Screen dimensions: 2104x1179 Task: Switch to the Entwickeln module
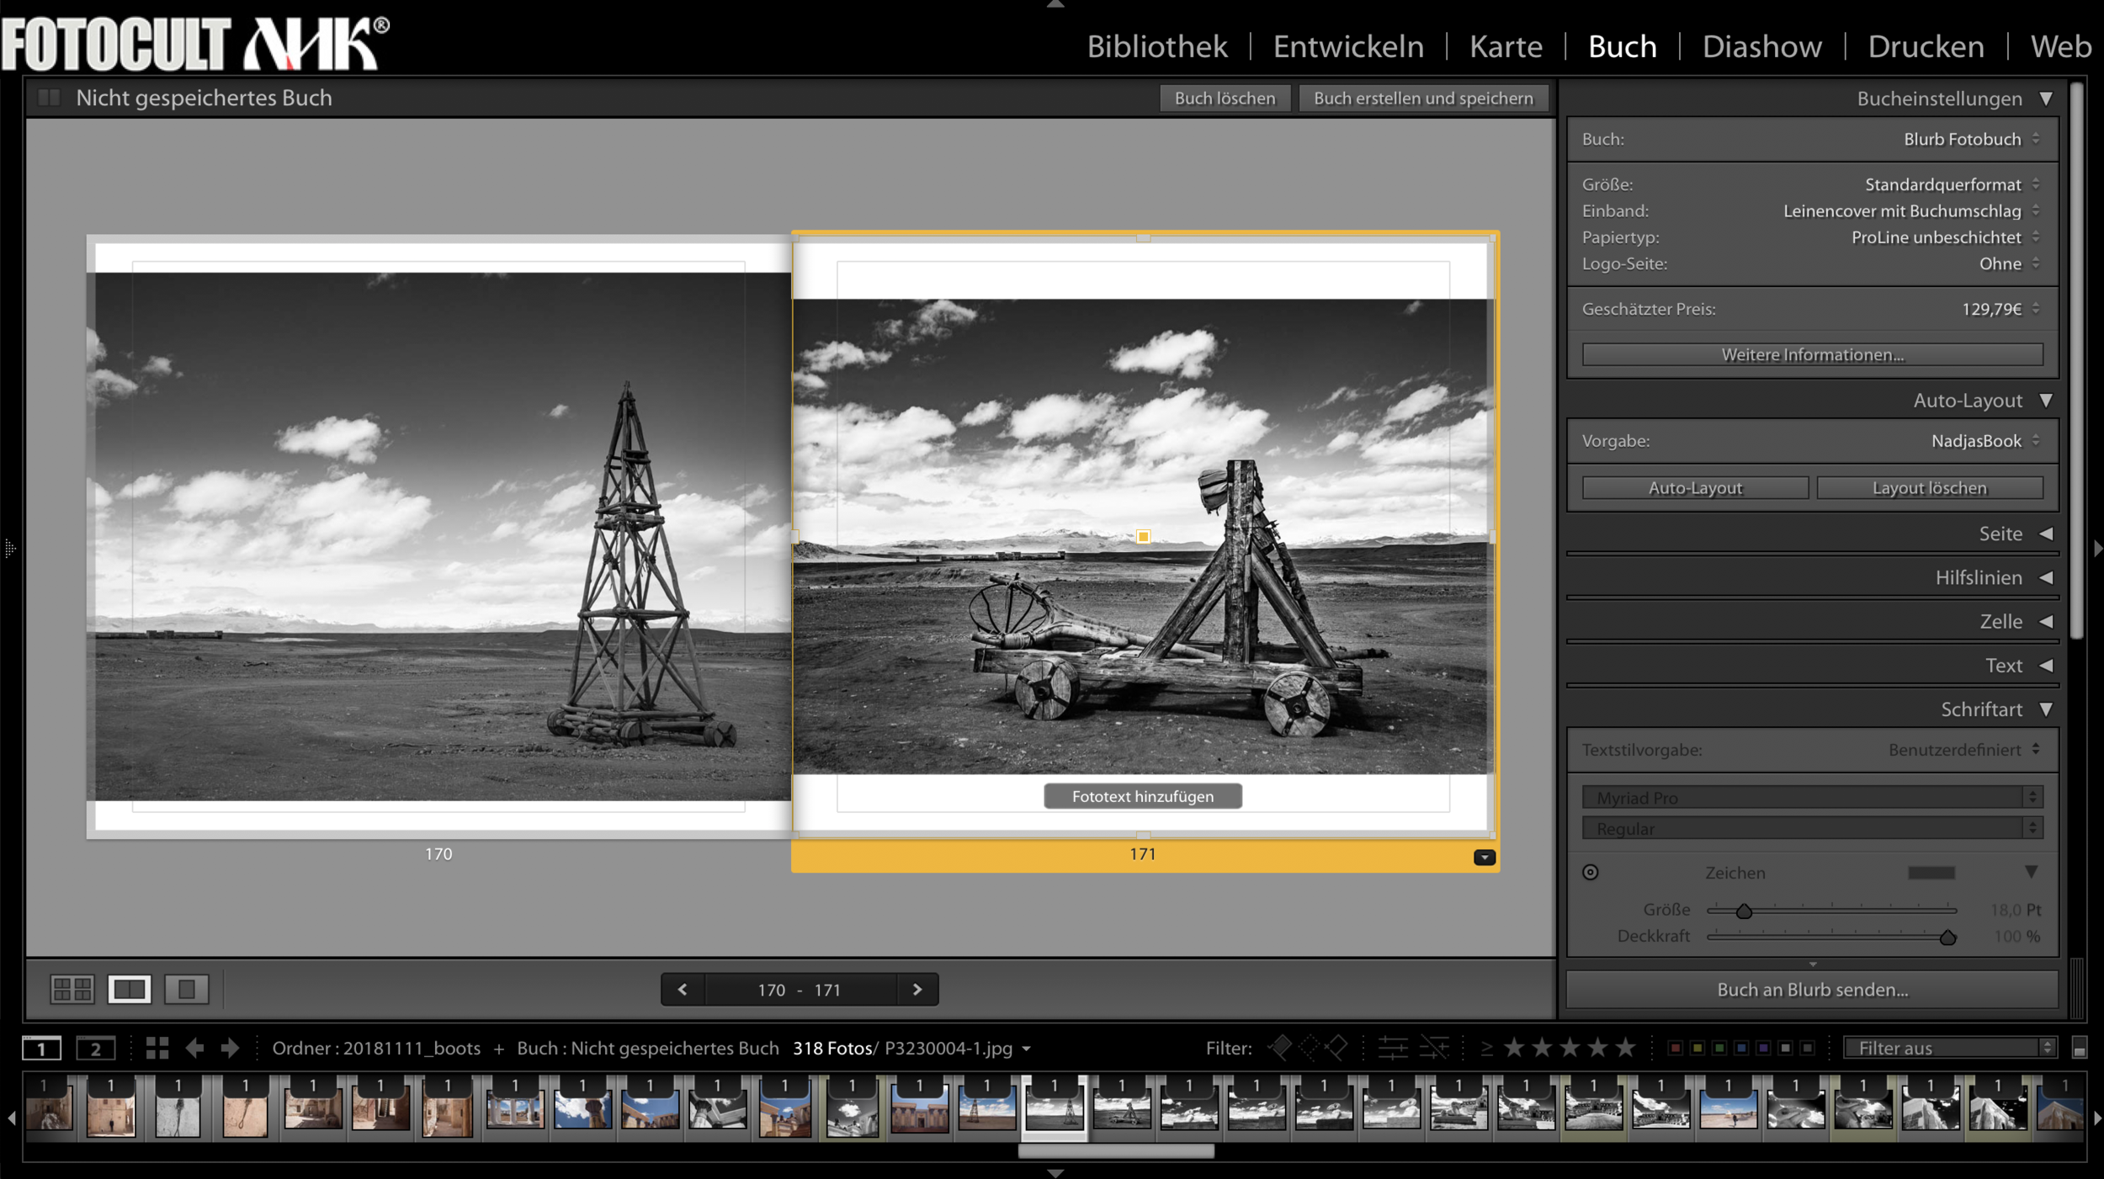tap(1348, 46)
